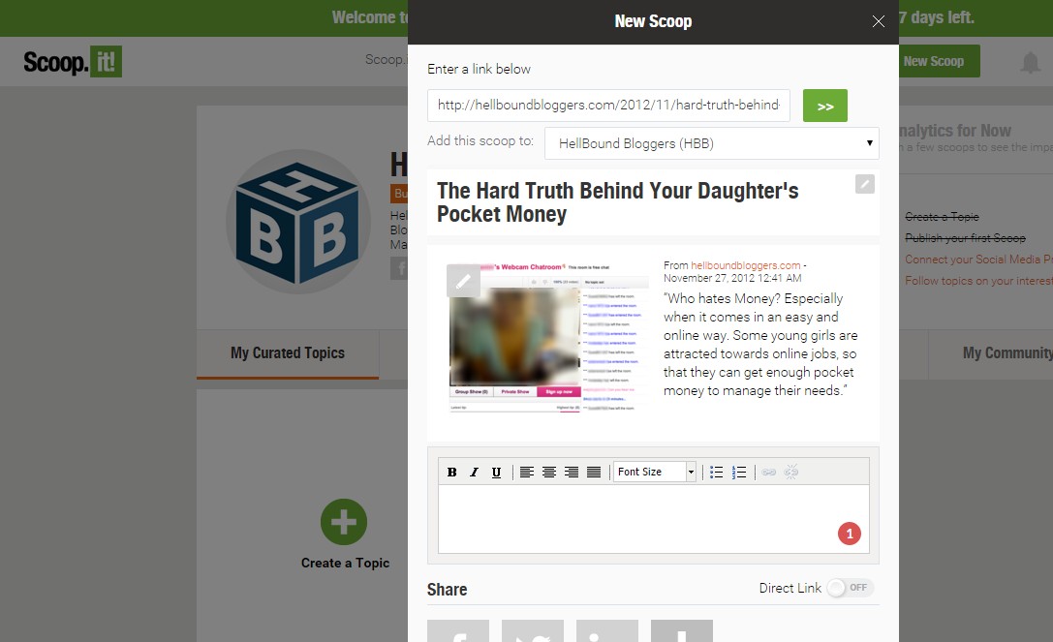This screenshot has width=1053, height=642.
Task: Click the scoop title 'The Hard Truth Behind...'
Action: click(x=617, y=202)
